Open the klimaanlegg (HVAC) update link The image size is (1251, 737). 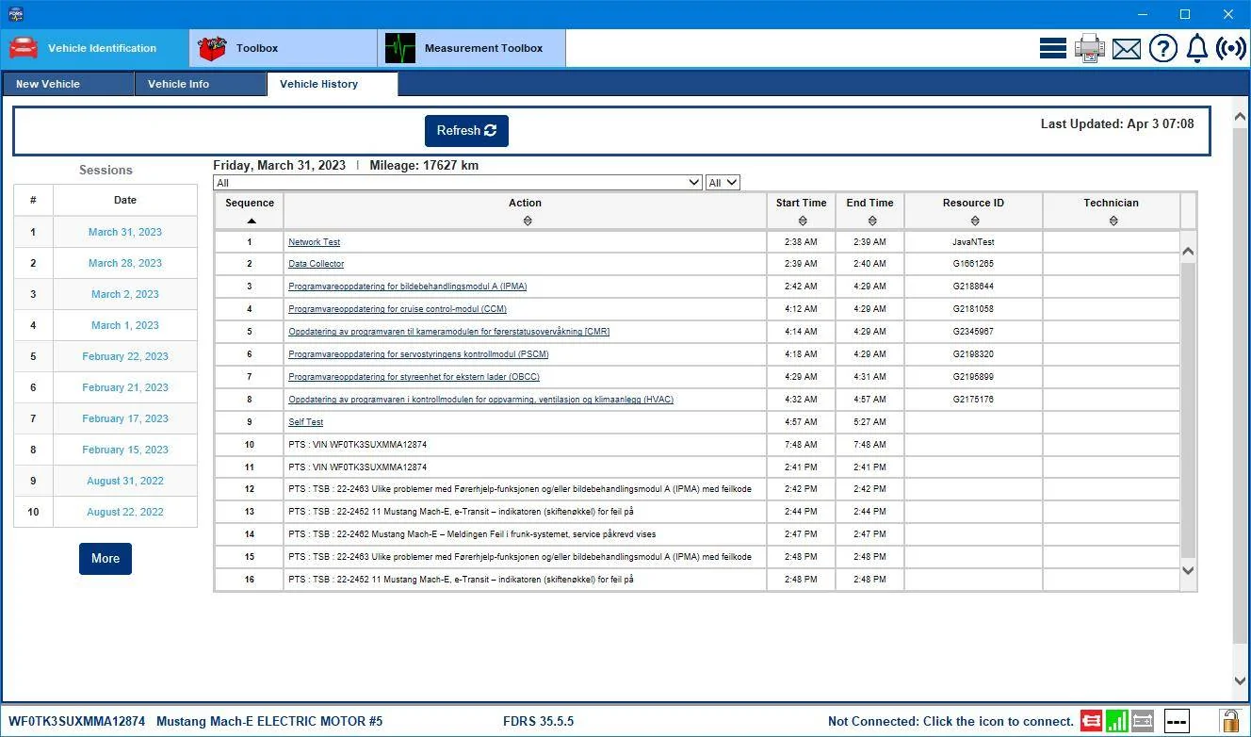[x=481, y=400]
